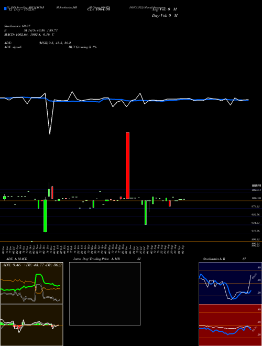The height and width of the screenshot is (346, 262).
Task: Click the Stochastics & RSI panel title
Action: (x=224, y=259)
